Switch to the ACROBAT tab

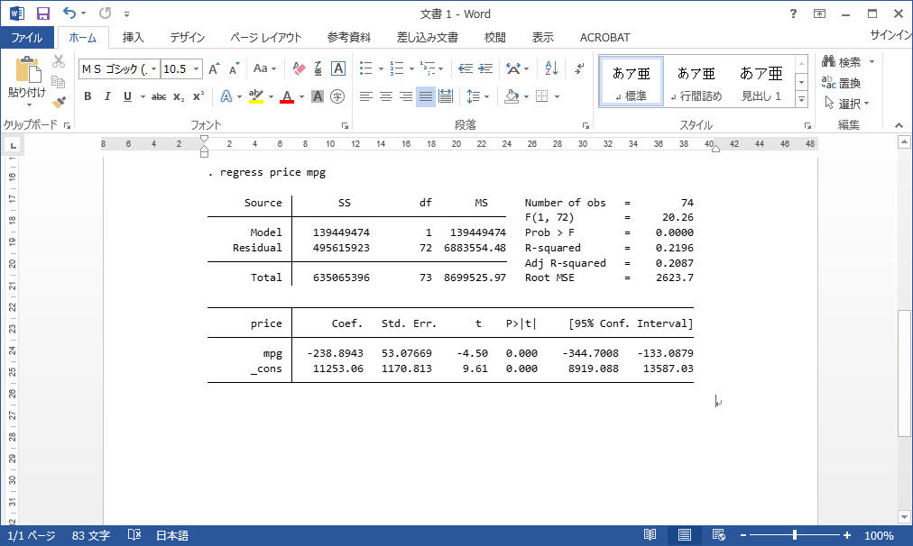(x=605, y=37)
